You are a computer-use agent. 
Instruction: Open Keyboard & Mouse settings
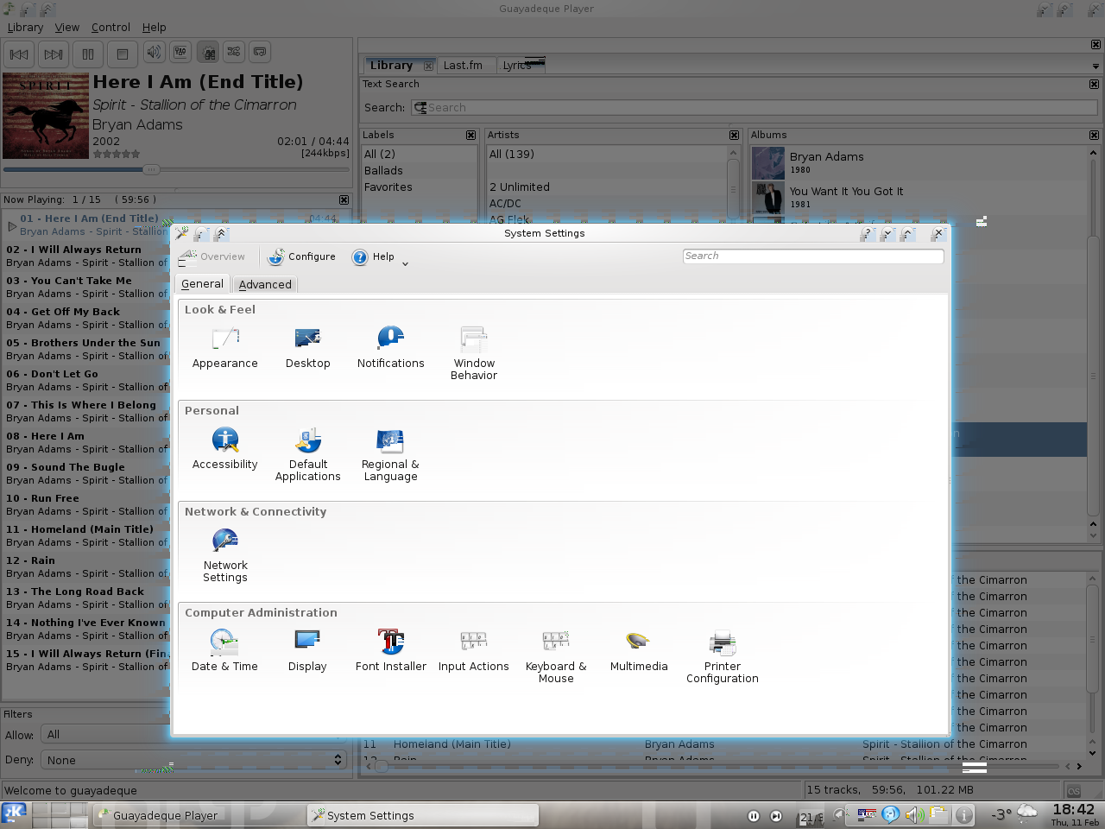(x=556, y=656)
